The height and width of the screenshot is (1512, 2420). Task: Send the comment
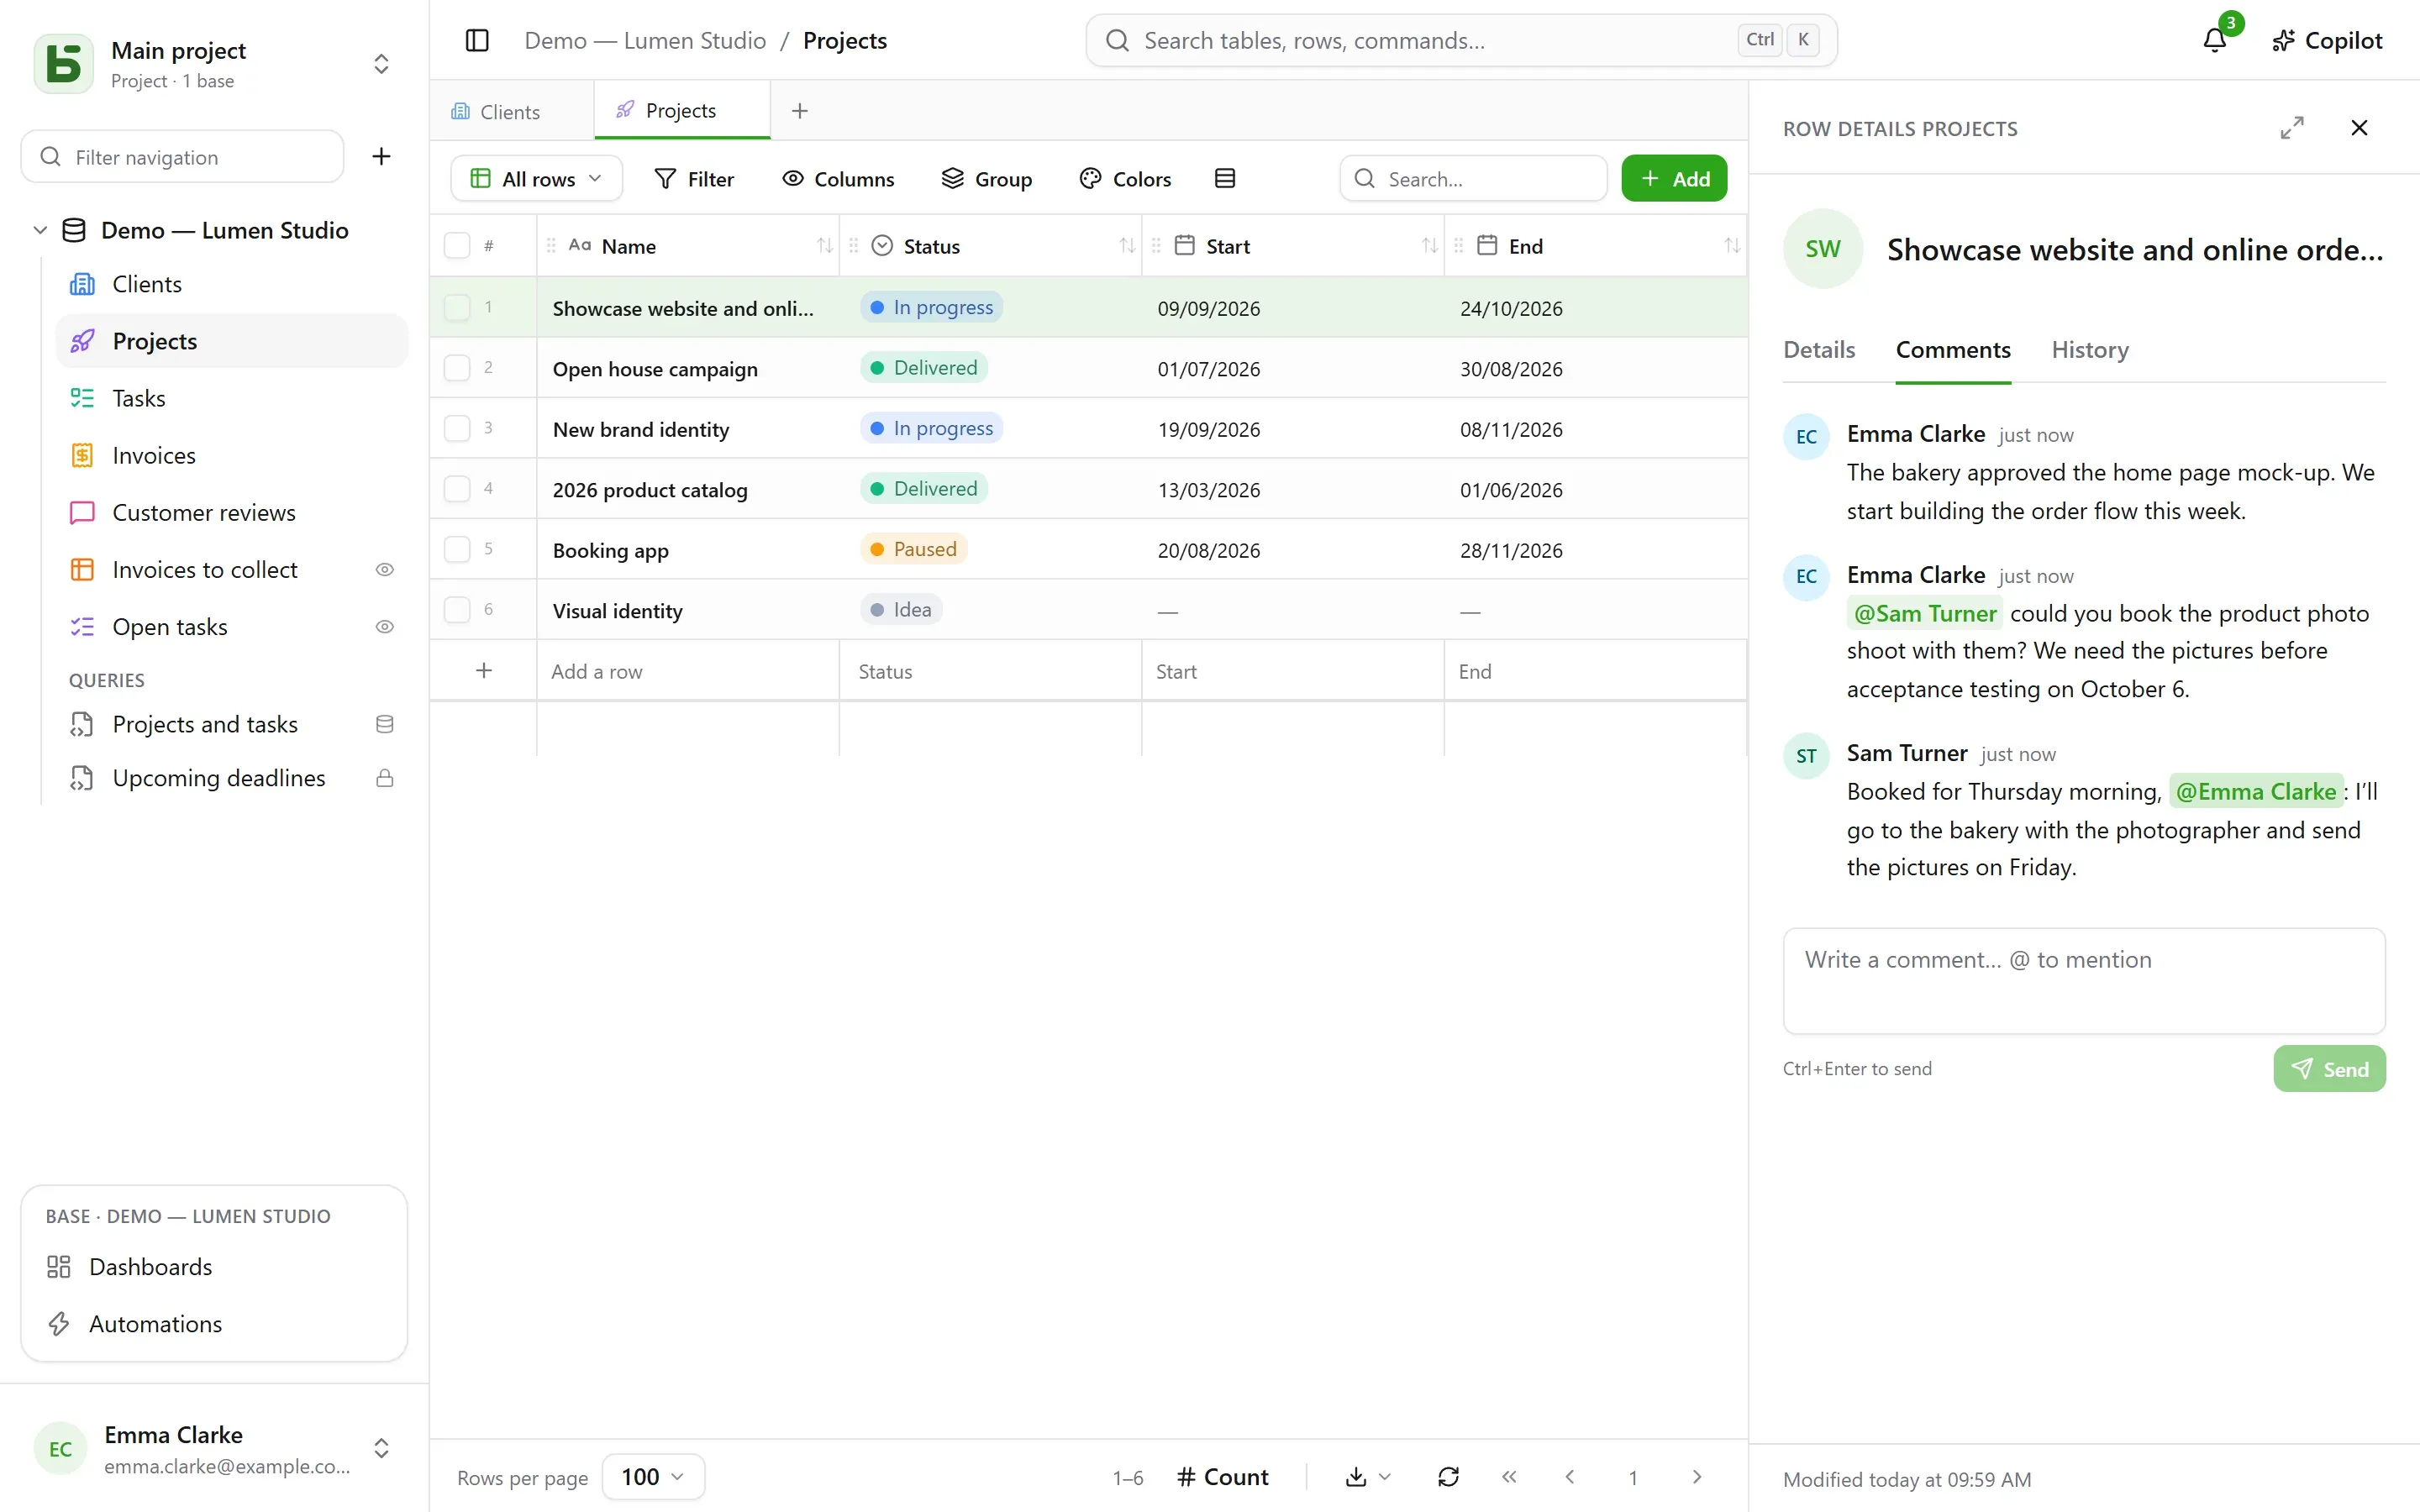click(2329, 1069)
